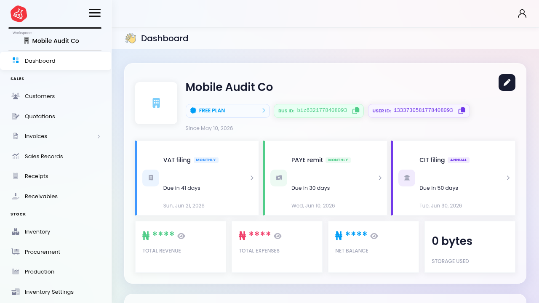Reveal the Net Balance amount
539x303 pixels.
coord(374,236)
